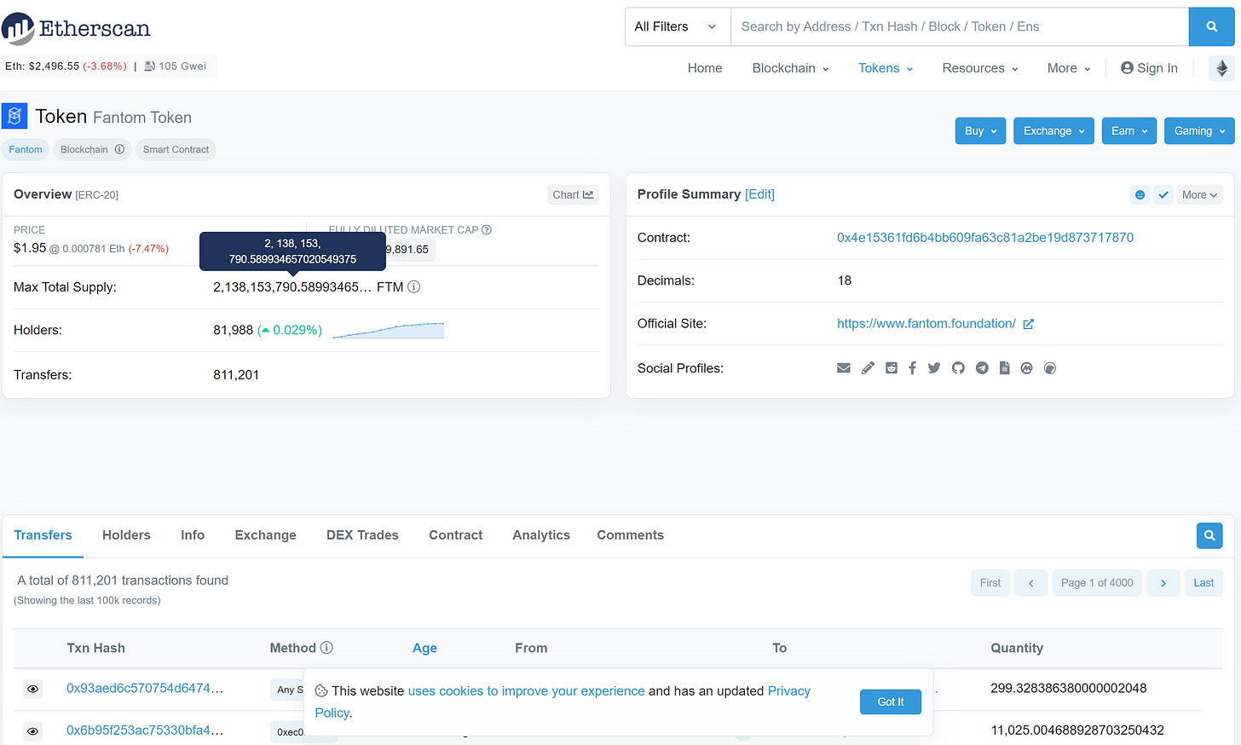Click the Fantom token logo icon

pyautogui.click(x=14, y=116)
